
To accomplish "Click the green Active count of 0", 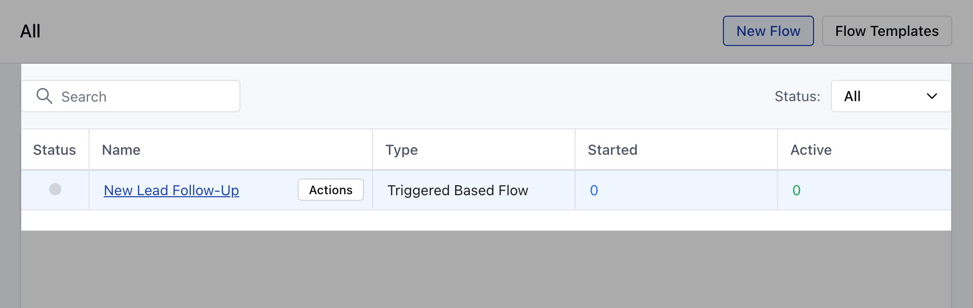I will point(796,191).
